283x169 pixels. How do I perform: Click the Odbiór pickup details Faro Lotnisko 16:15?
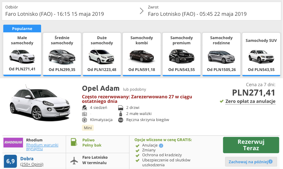point(54,11)
